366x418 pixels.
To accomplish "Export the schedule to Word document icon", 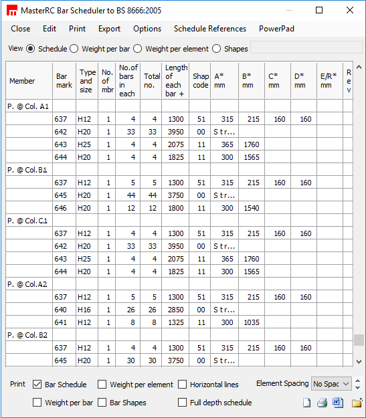I will click(338, 403).
